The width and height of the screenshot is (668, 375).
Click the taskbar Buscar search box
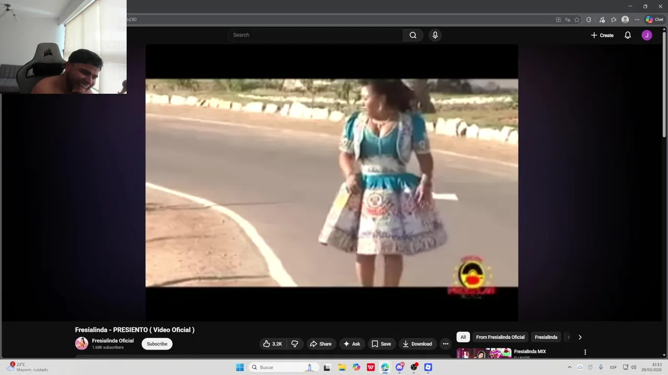point(283,367)
